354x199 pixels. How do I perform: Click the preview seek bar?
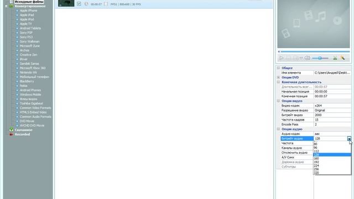click(x=315, y=51)
